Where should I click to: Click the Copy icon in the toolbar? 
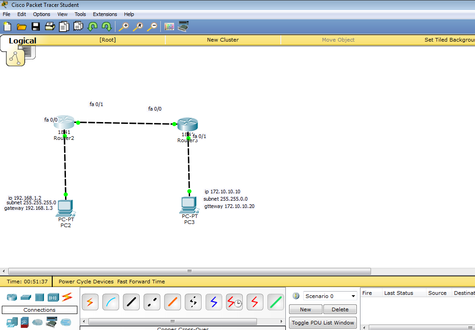pos(64,27)
